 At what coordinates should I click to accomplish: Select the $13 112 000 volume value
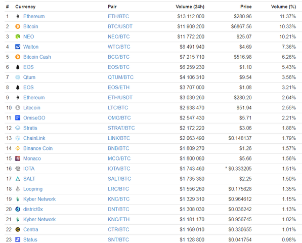[x=191, y=16]
